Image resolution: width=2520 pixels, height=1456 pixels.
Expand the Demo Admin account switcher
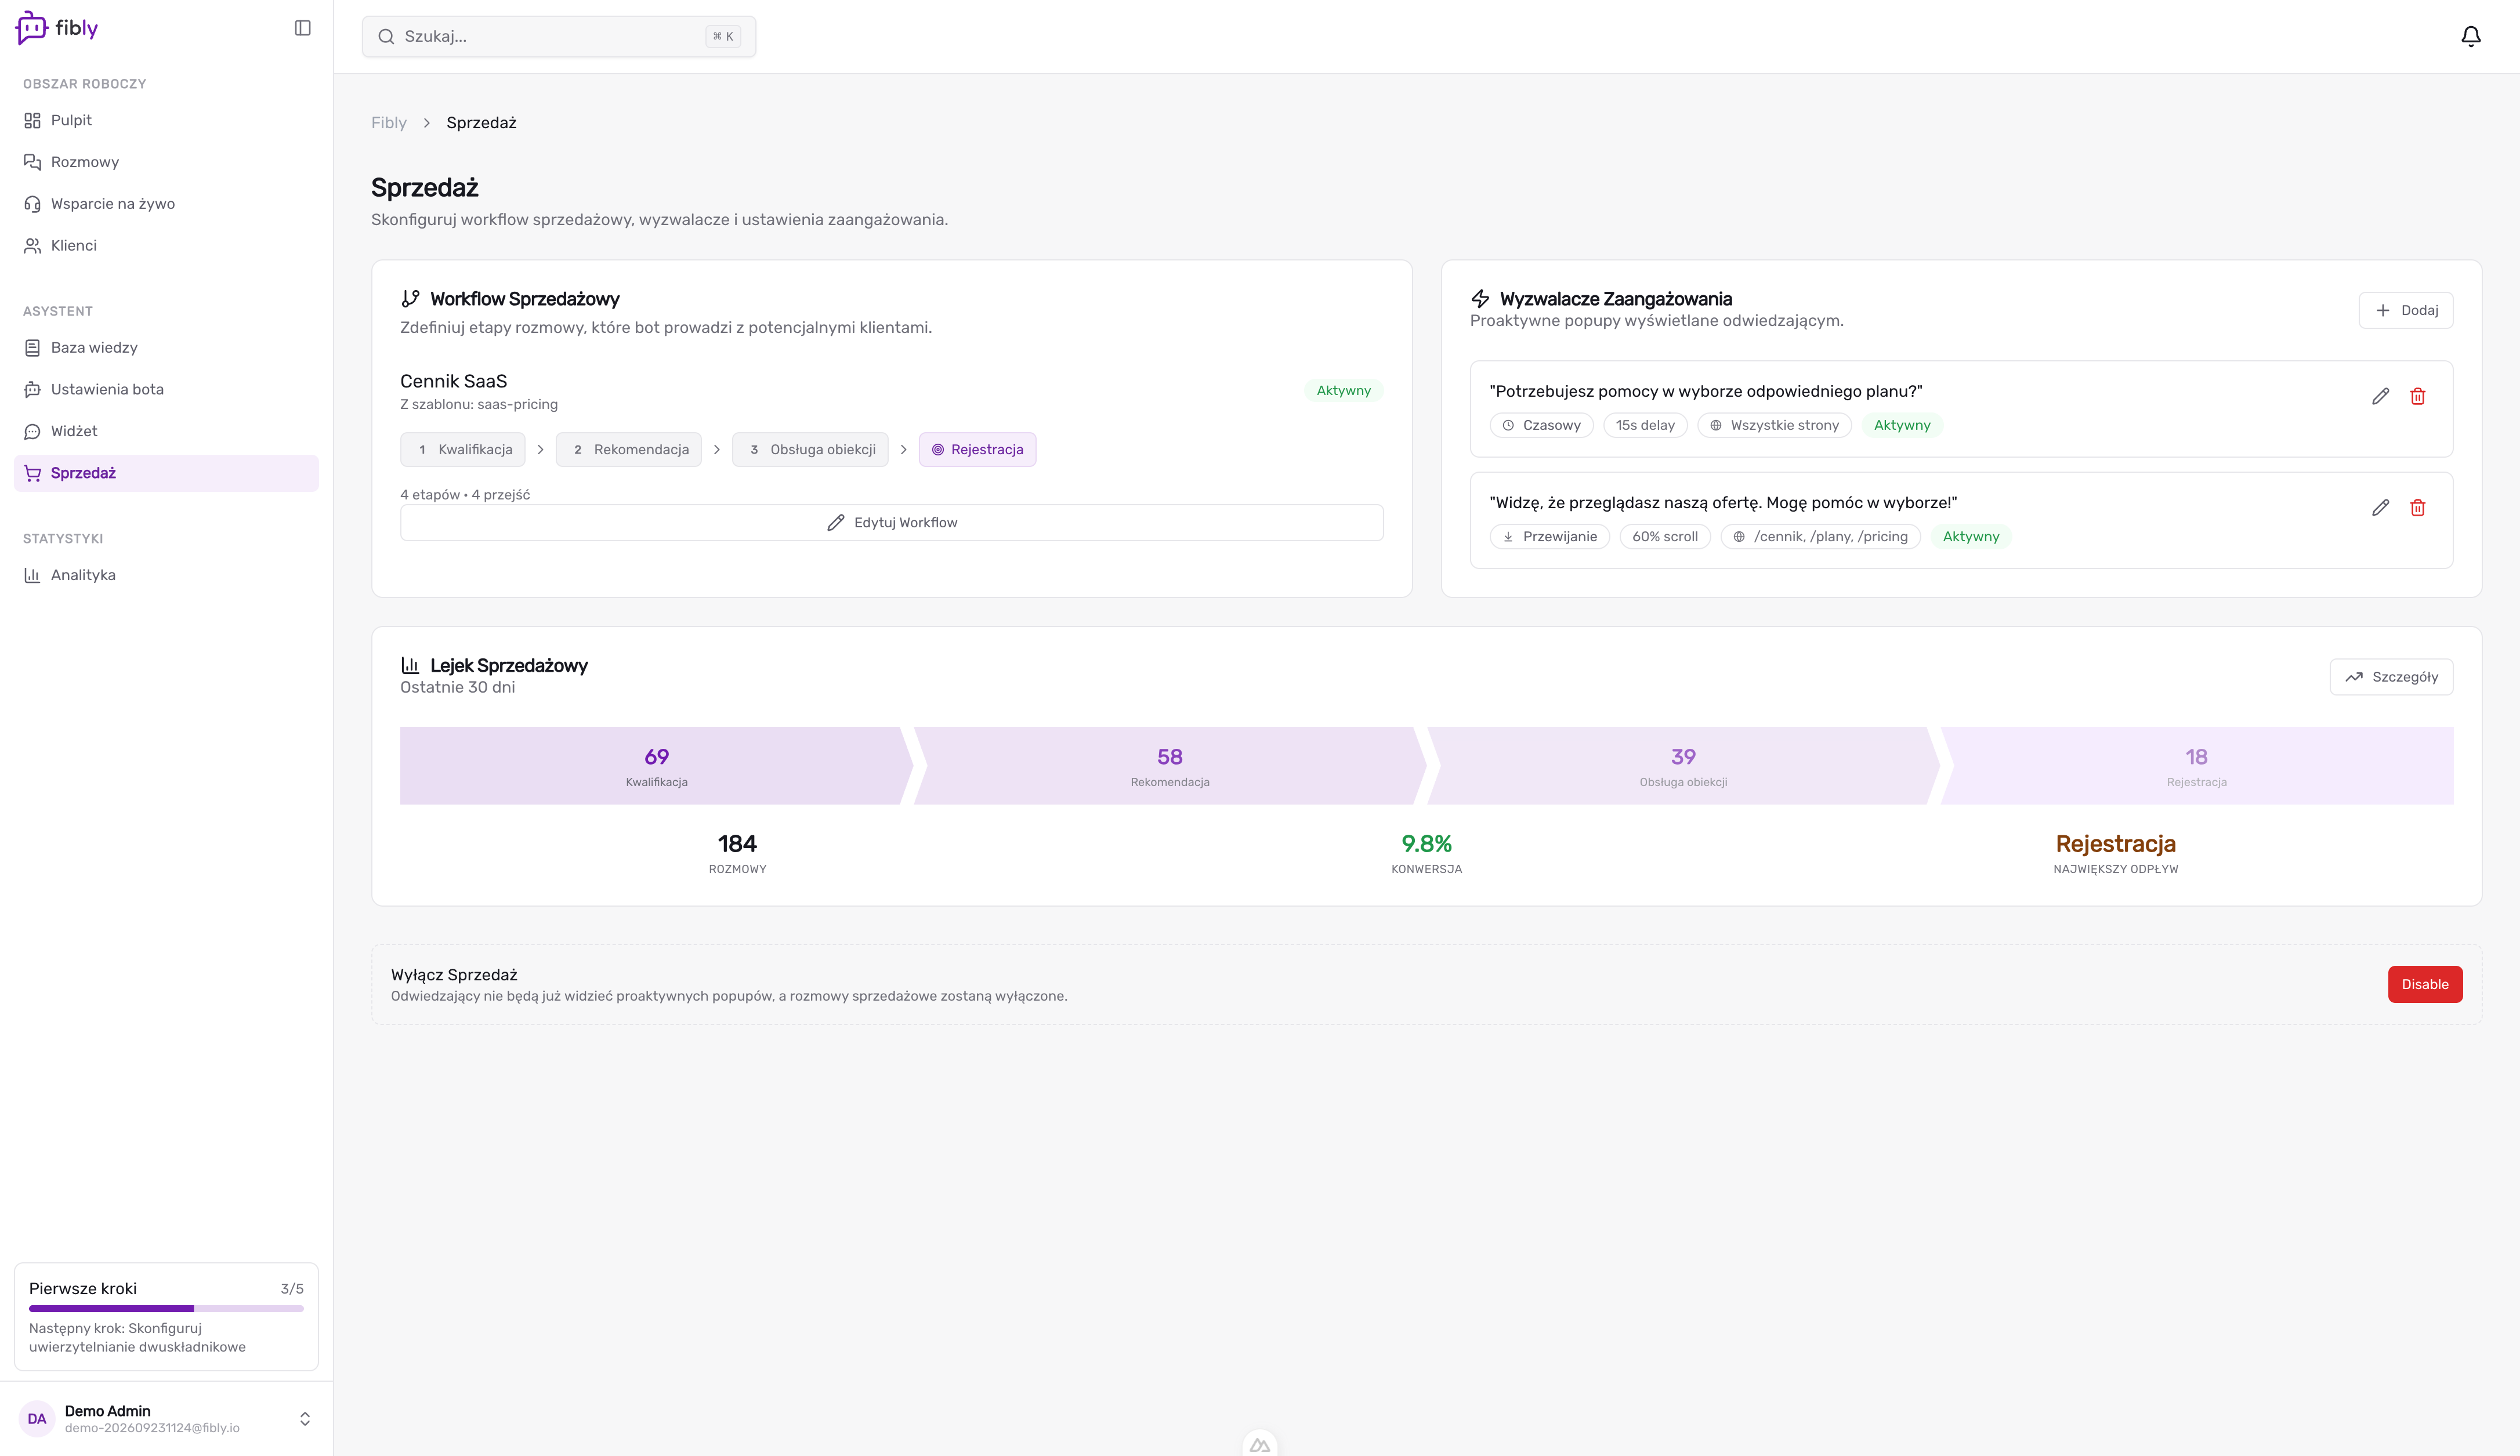[305, 1418]
